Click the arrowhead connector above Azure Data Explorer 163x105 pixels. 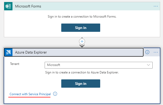[x=82, y=46]
